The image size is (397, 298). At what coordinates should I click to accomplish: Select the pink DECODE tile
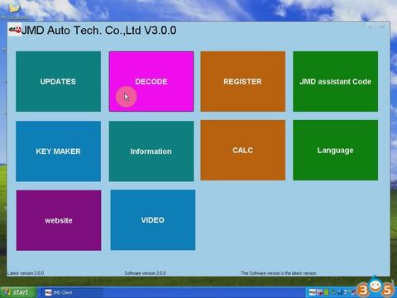(x=151, y=81)
